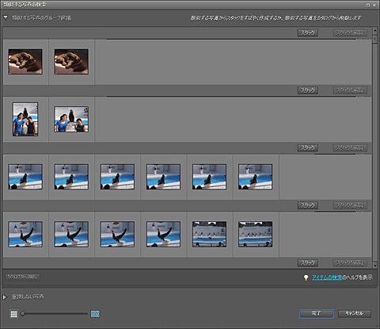Click the lightbulb tip icon
Image resolution: width=380 pixels, height=329 pixels.
point(306,277)
